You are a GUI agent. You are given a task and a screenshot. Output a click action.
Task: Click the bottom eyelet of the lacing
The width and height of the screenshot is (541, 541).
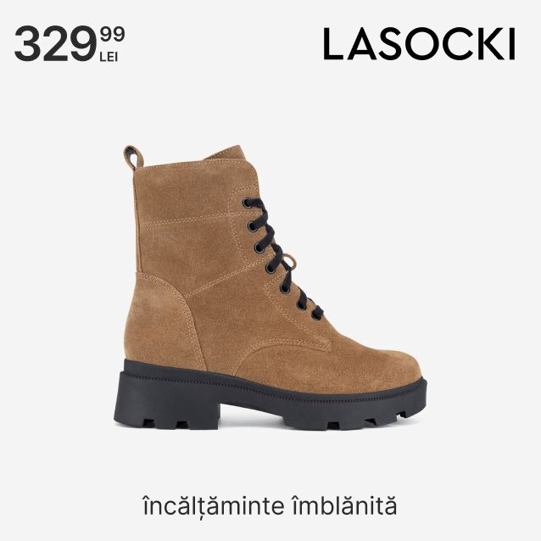coord(315,315)
